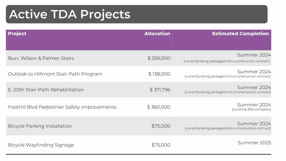Click Bicycle Wayfinding Signage's $75,000 allocation

tap(161, 145)
